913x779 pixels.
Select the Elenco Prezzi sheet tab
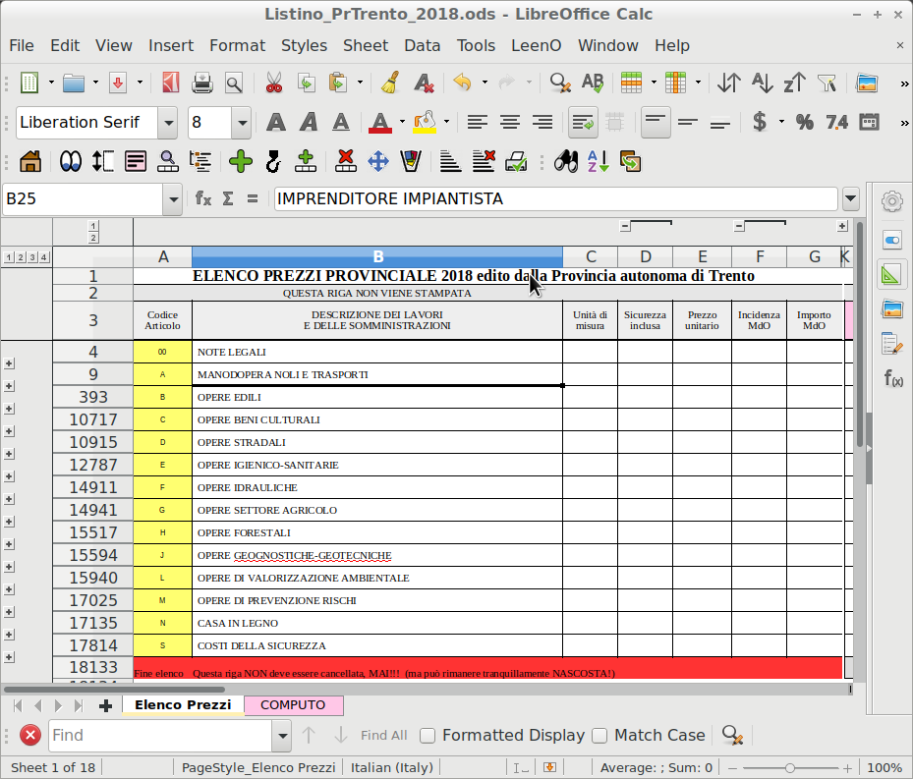pos(183,705)
